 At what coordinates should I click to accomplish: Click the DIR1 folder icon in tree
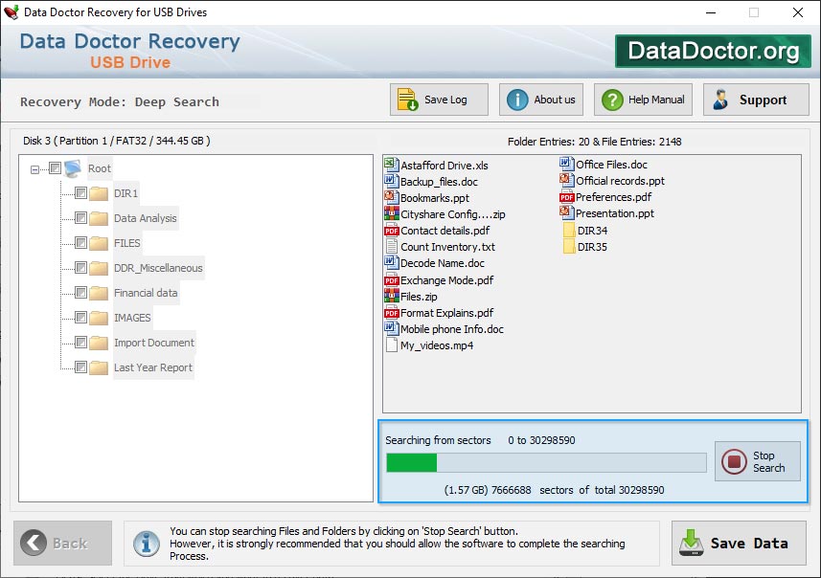(x=99, y=193)
